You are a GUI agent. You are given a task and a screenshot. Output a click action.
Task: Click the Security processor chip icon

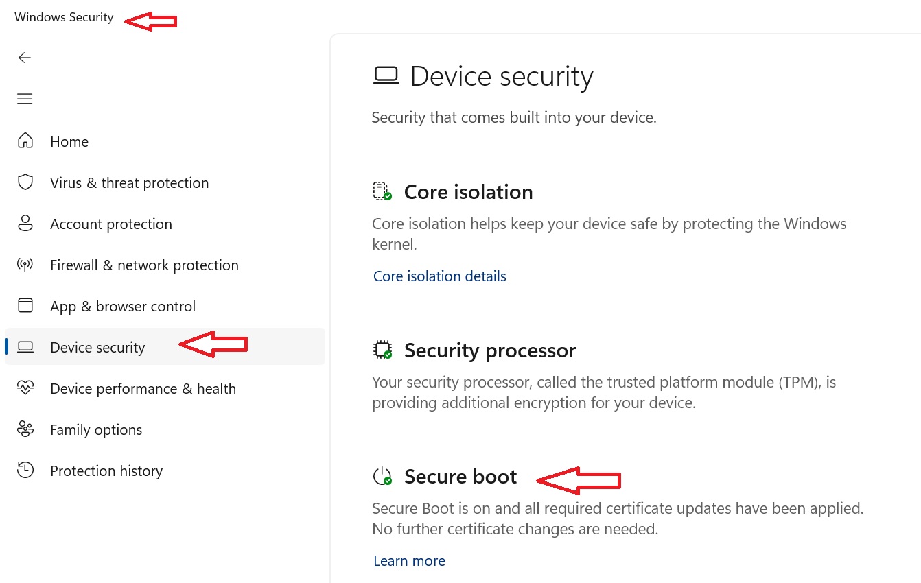pos(382,350)
